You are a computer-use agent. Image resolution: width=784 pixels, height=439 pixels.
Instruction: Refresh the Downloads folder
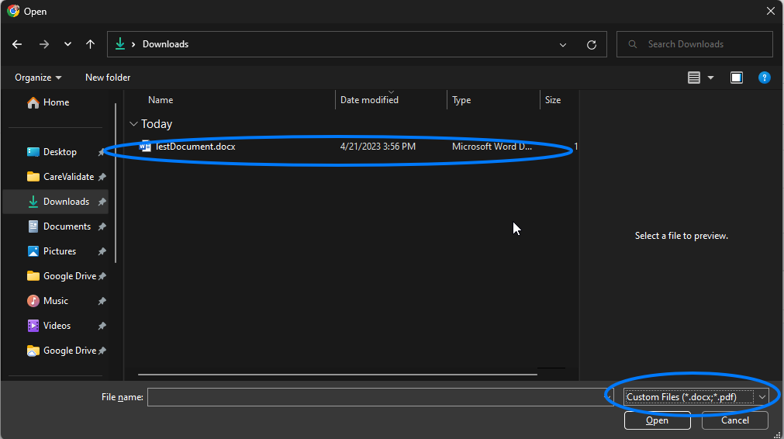point(592,44)
